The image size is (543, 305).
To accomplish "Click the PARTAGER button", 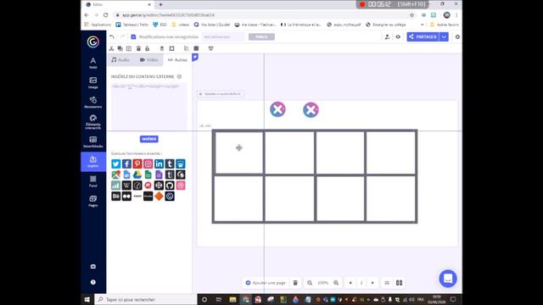I will click(x=423, y=36).
